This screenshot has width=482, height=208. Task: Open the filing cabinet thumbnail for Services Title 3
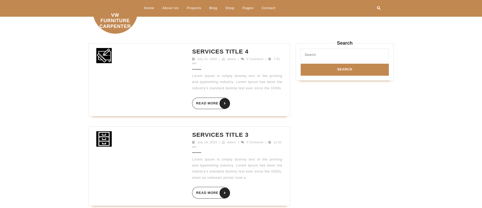click(x=104, y=139)
